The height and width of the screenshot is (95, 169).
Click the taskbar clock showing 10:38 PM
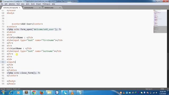163,93
